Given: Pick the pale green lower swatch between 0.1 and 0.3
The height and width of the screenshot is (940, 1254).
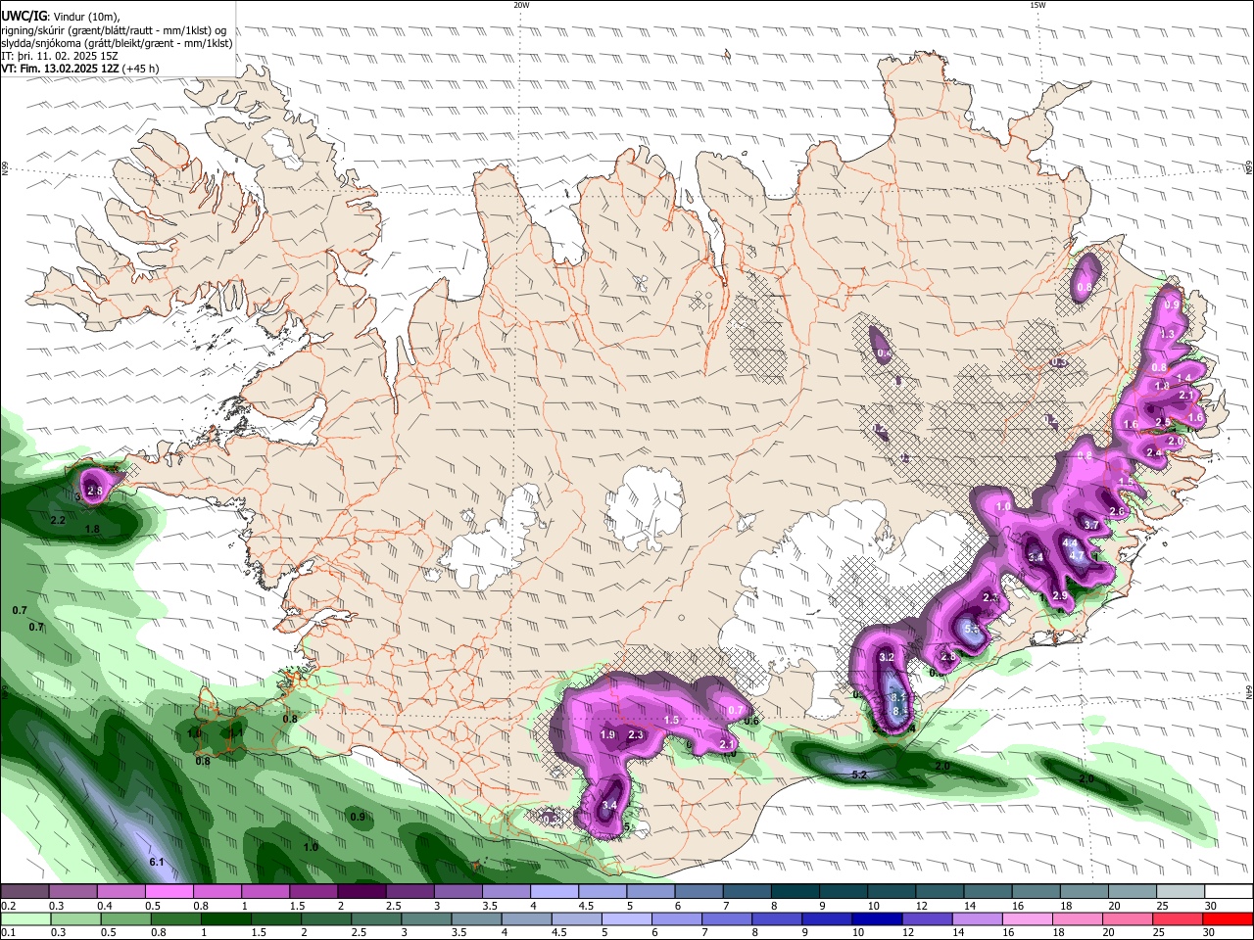Looking at the screenshot, I should point(25,918).
